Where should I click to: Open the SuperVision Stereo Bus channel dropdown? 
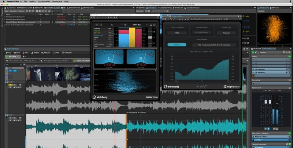coord(138,25)
